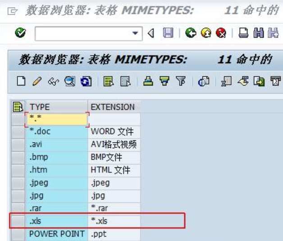Select the POWER POINT type cell
The width and height of the screenshot is (283, 241).
point(57,234)
